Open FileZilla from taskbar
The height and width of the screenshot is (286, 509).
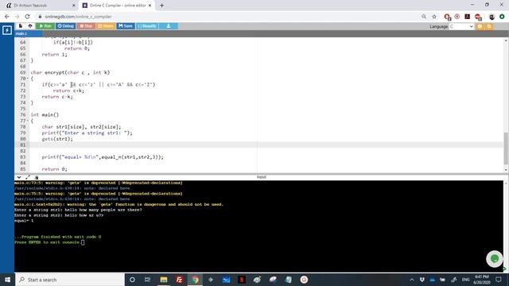click(179, 280)
